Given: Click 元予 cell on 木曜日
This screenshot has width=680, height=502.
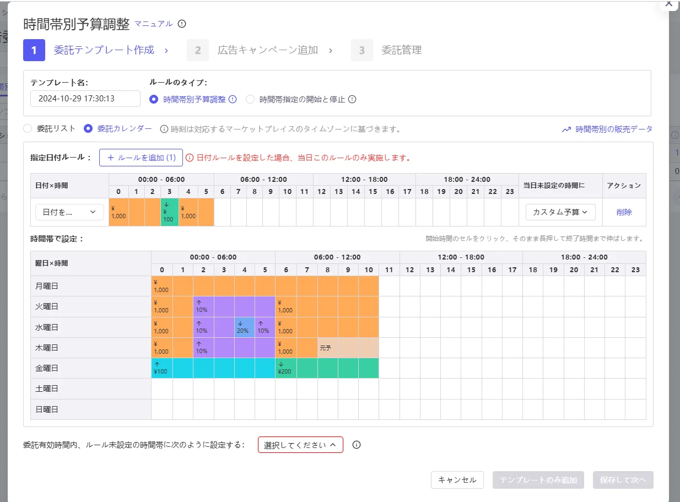Looking at the screenshot, I should pyautogui.click(x=327, y=348).
